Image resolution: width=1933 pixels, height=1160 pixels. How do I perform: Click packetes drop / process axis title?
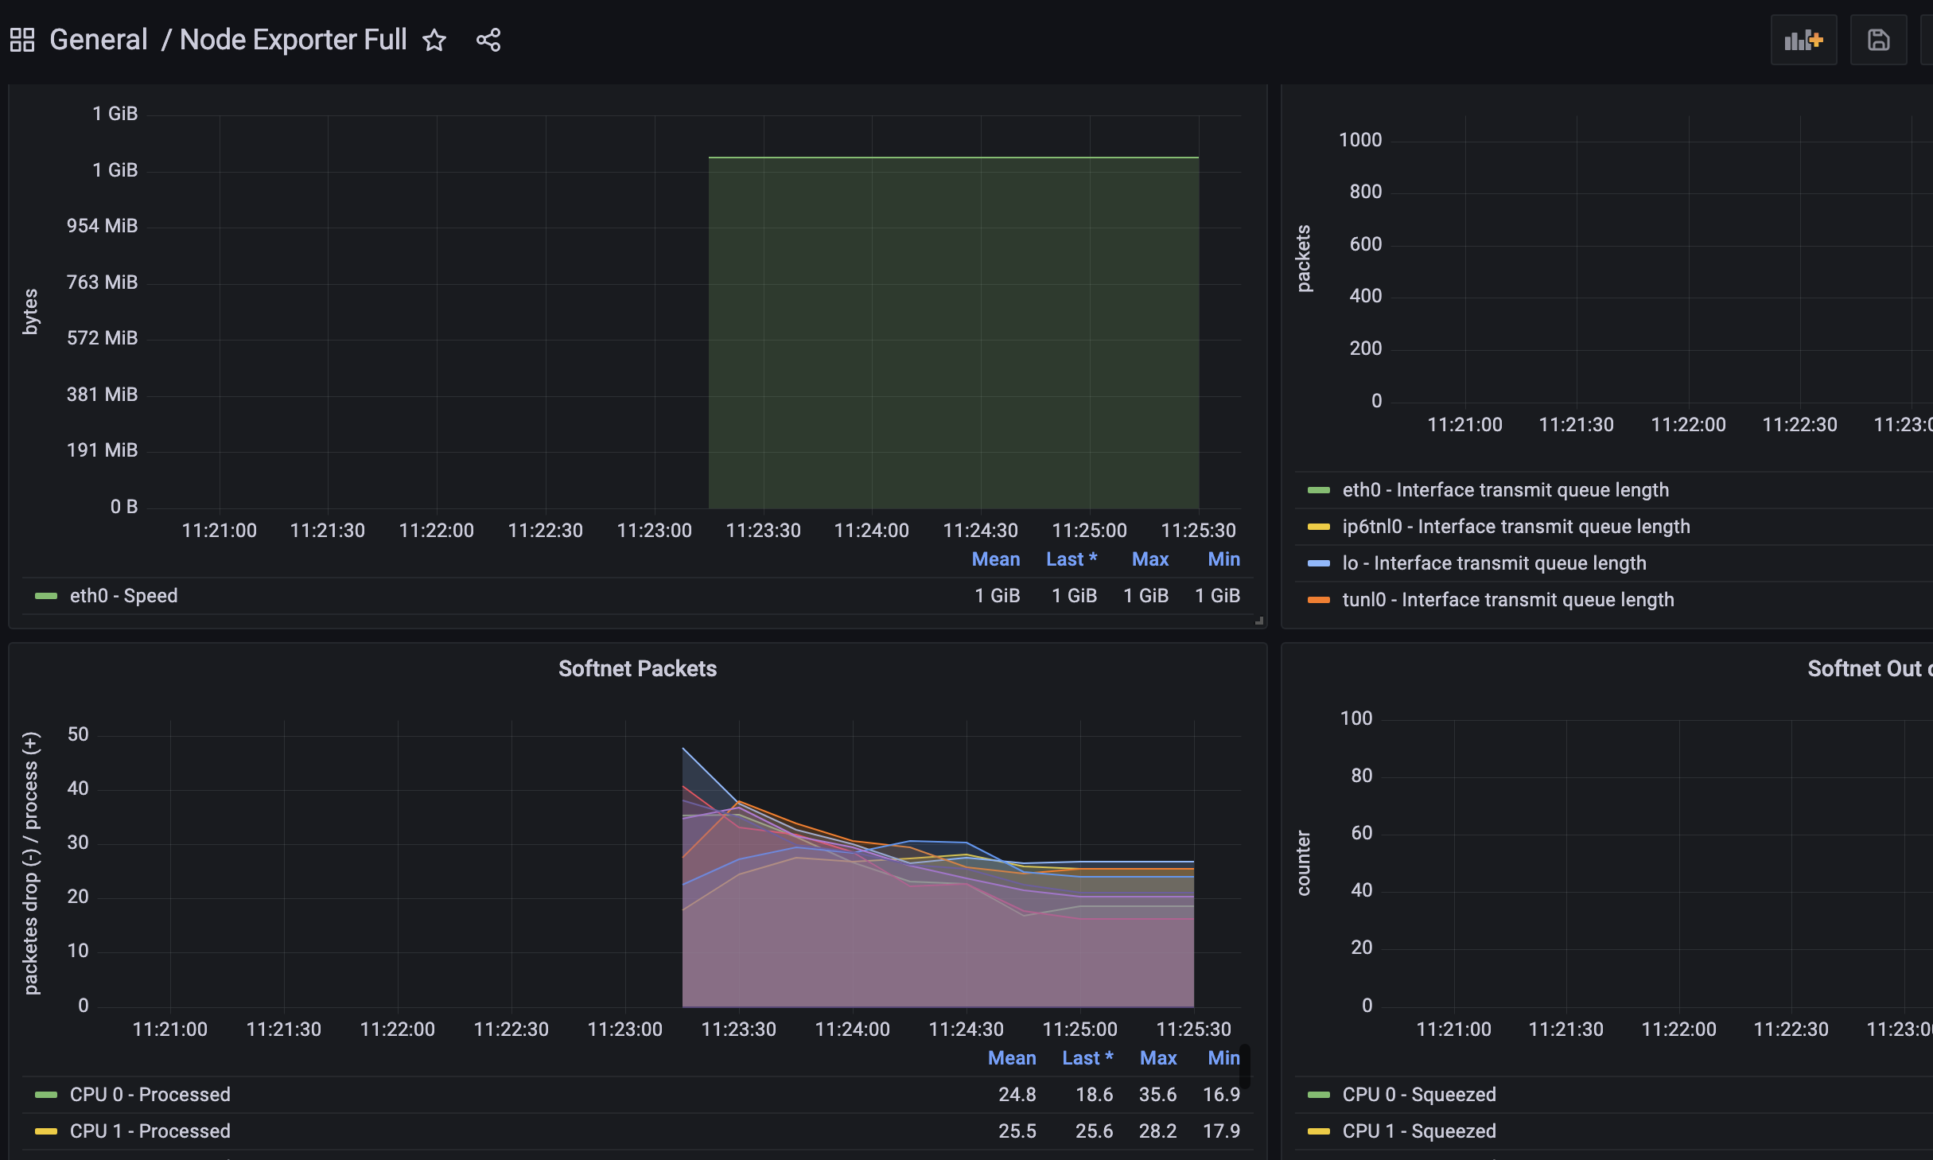point(30,863)
